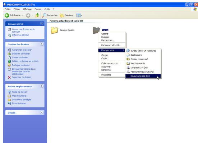This screenshot has height=143, width=198.
Task: Click Envoyer les fichiers par courrier électronique
Action: coord(24,71)
